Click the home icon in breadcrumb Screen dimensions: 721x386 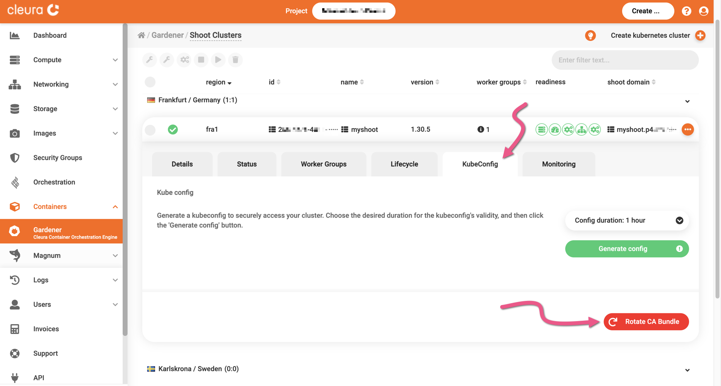click(141, 35)
